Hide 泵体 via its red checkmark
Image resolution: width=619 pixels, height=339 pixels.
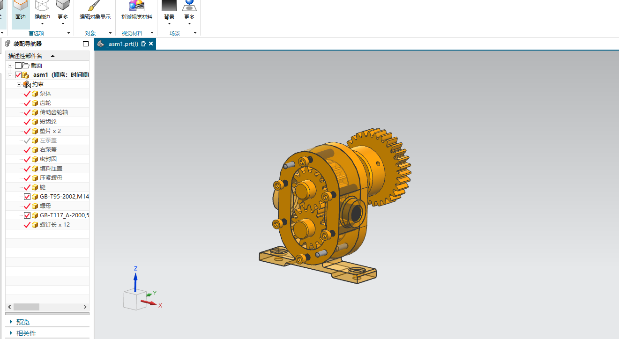27,94
